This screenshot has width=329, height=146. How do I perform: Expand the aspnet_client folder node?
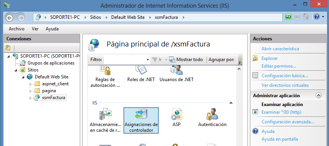(x=30, y=84)
